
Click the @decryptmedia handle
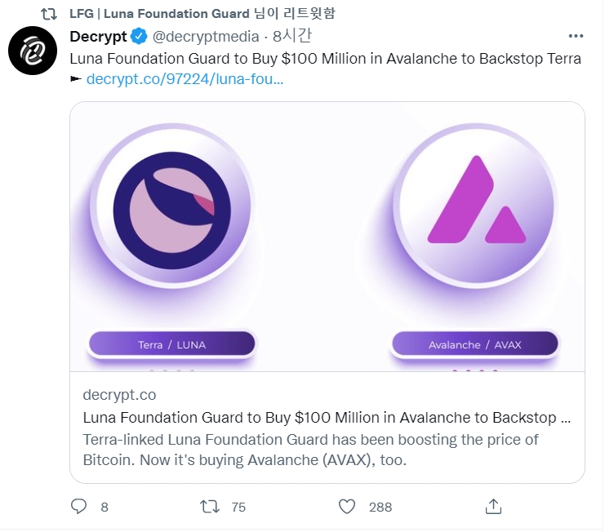click(206, 37)
